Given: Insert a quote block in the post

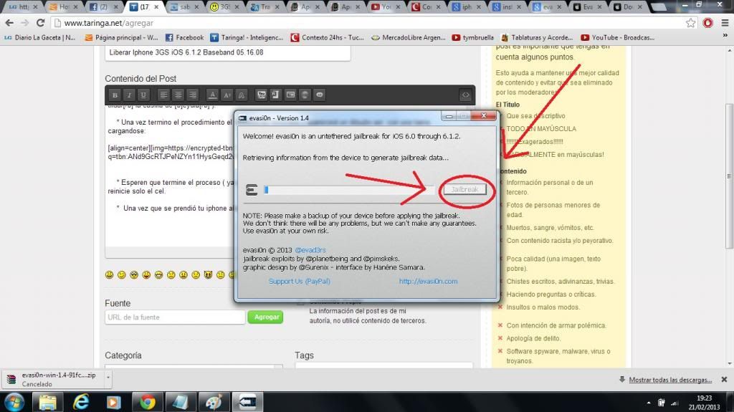Looking at the screenshot, I should click(x=319, y=95).
